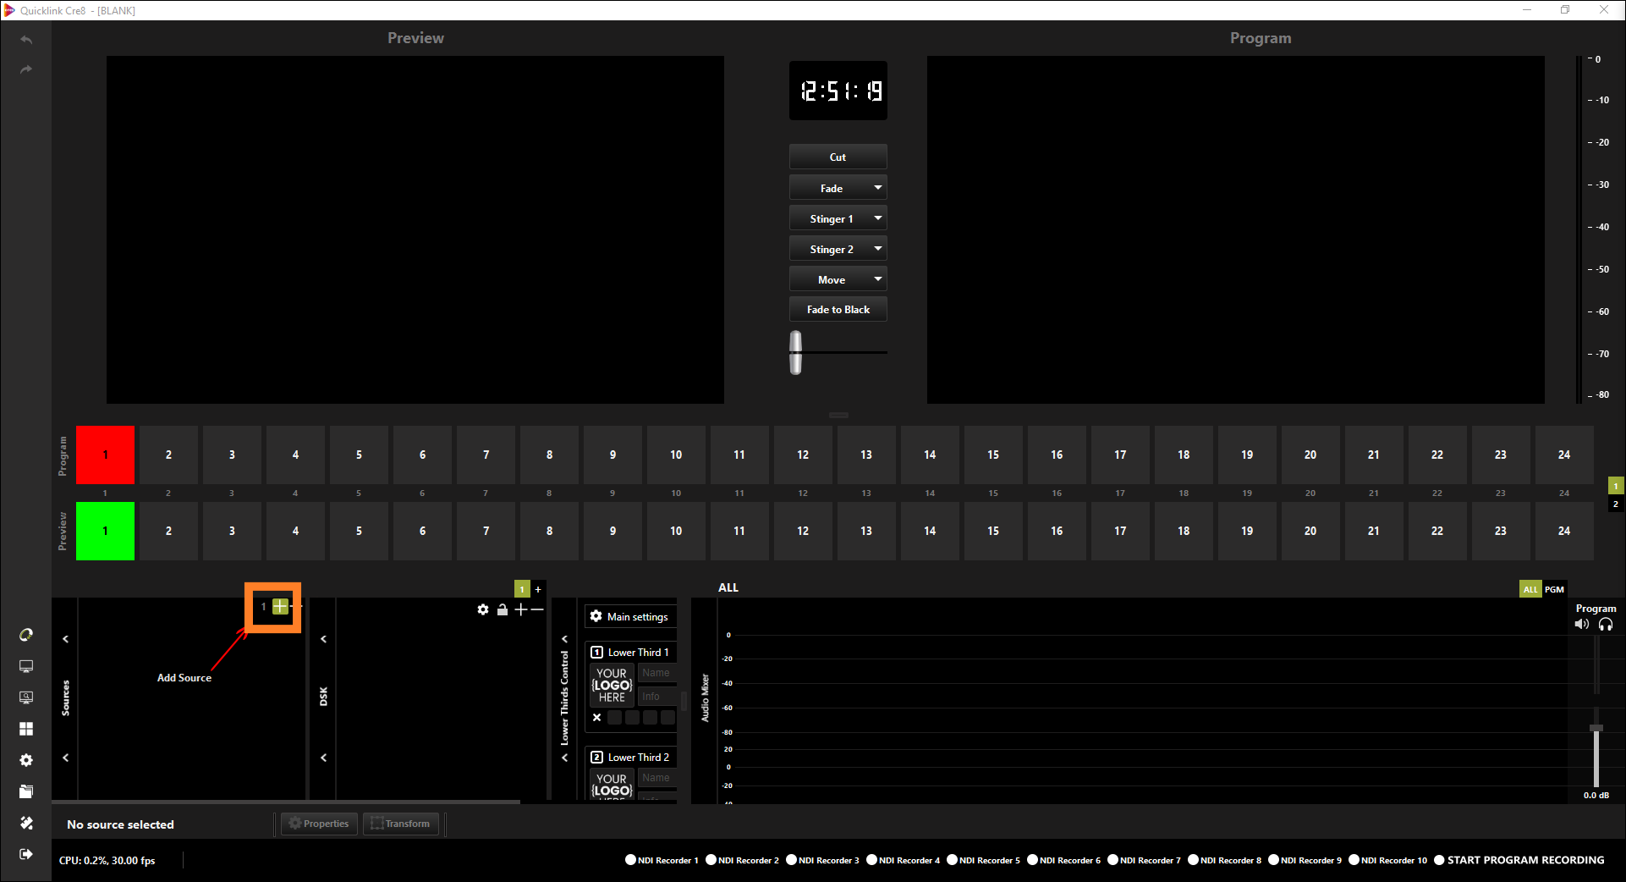Image resolution: width=1626 pixels, height=882 pixels.
Task: Click the Program headphones monitor icon
Action: 1606,624
